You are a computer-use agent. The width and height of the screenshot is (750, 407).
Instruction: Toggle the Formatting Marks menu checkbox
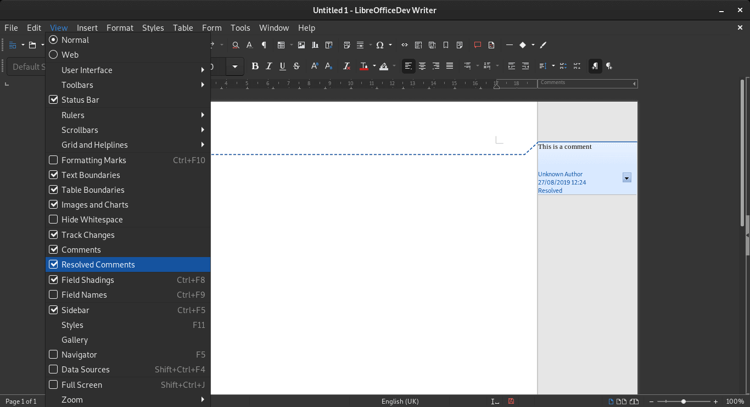(53, 160)
